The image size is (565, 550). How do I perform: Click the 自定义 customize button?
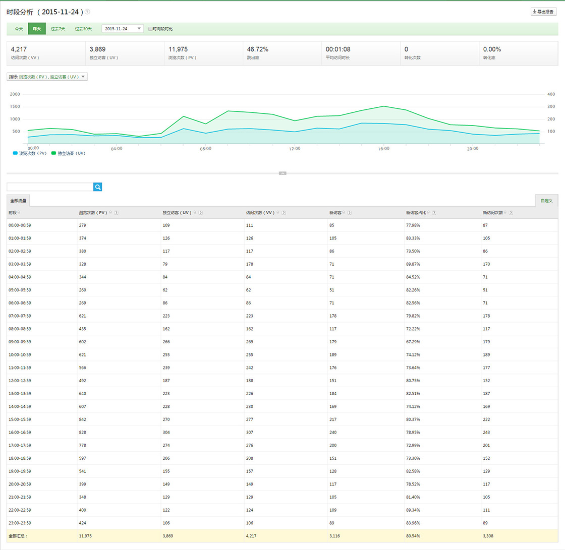point(547,201)
